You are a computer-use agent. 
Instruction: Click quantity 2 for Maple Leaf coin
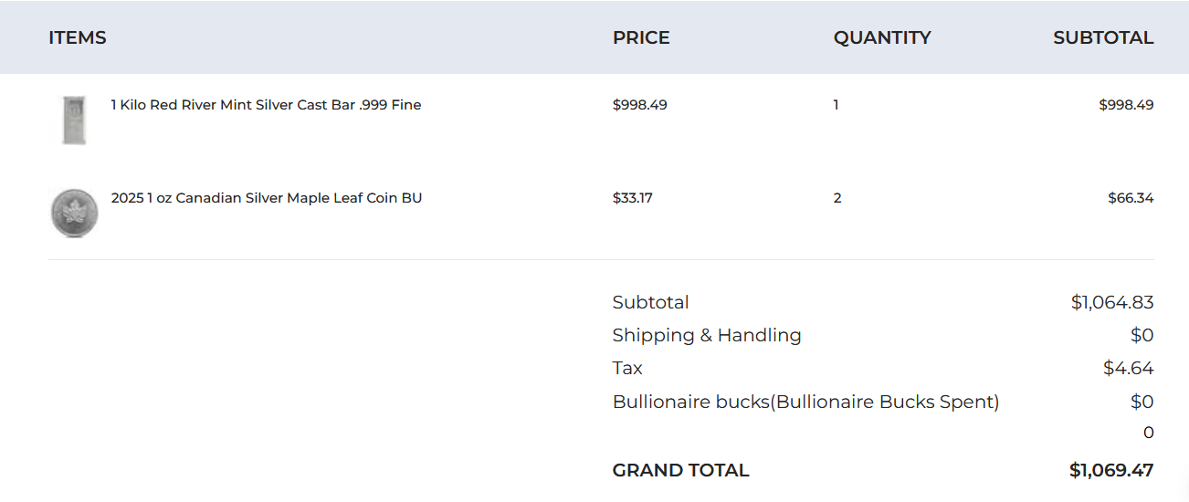pyautogui.click(x=837, y=198)
